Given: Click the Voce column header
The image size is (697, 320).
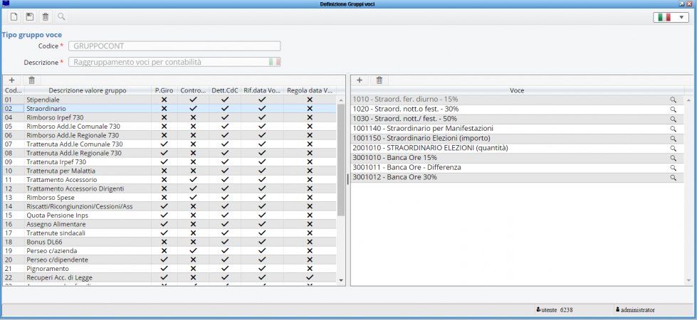Looking at the screenshot, I should (517, 91).
